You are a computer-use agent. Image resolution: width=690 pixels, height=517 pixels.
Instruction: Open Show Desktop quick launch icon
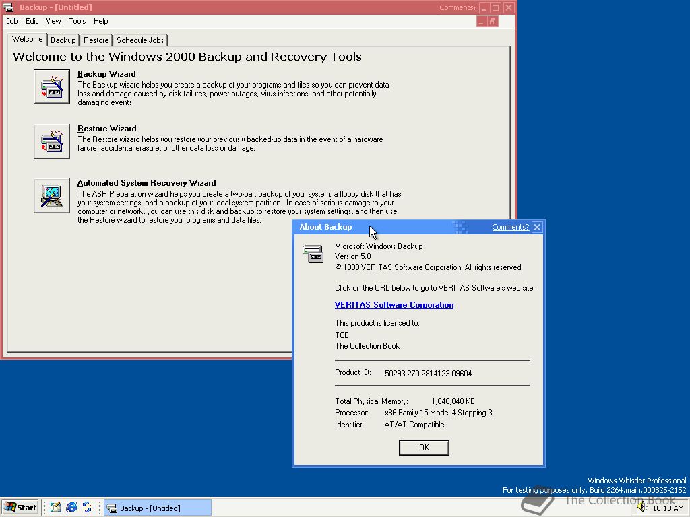[x=56, y=508]
